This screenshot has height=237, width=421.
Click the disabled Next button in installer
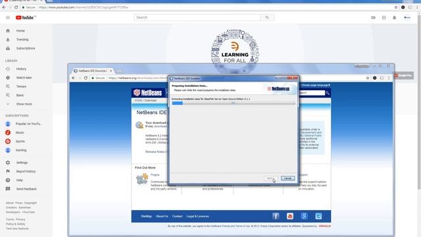pyautogui.click(x=270, y=178)
